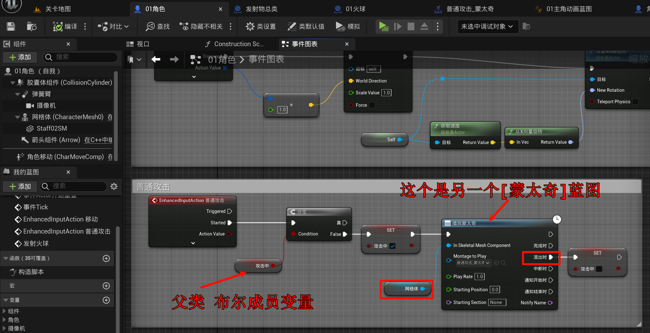Click the graph bookmarks icon
The height and width of the screenshot is (333, 650).
pyautogui.click(x=131, y=59)
